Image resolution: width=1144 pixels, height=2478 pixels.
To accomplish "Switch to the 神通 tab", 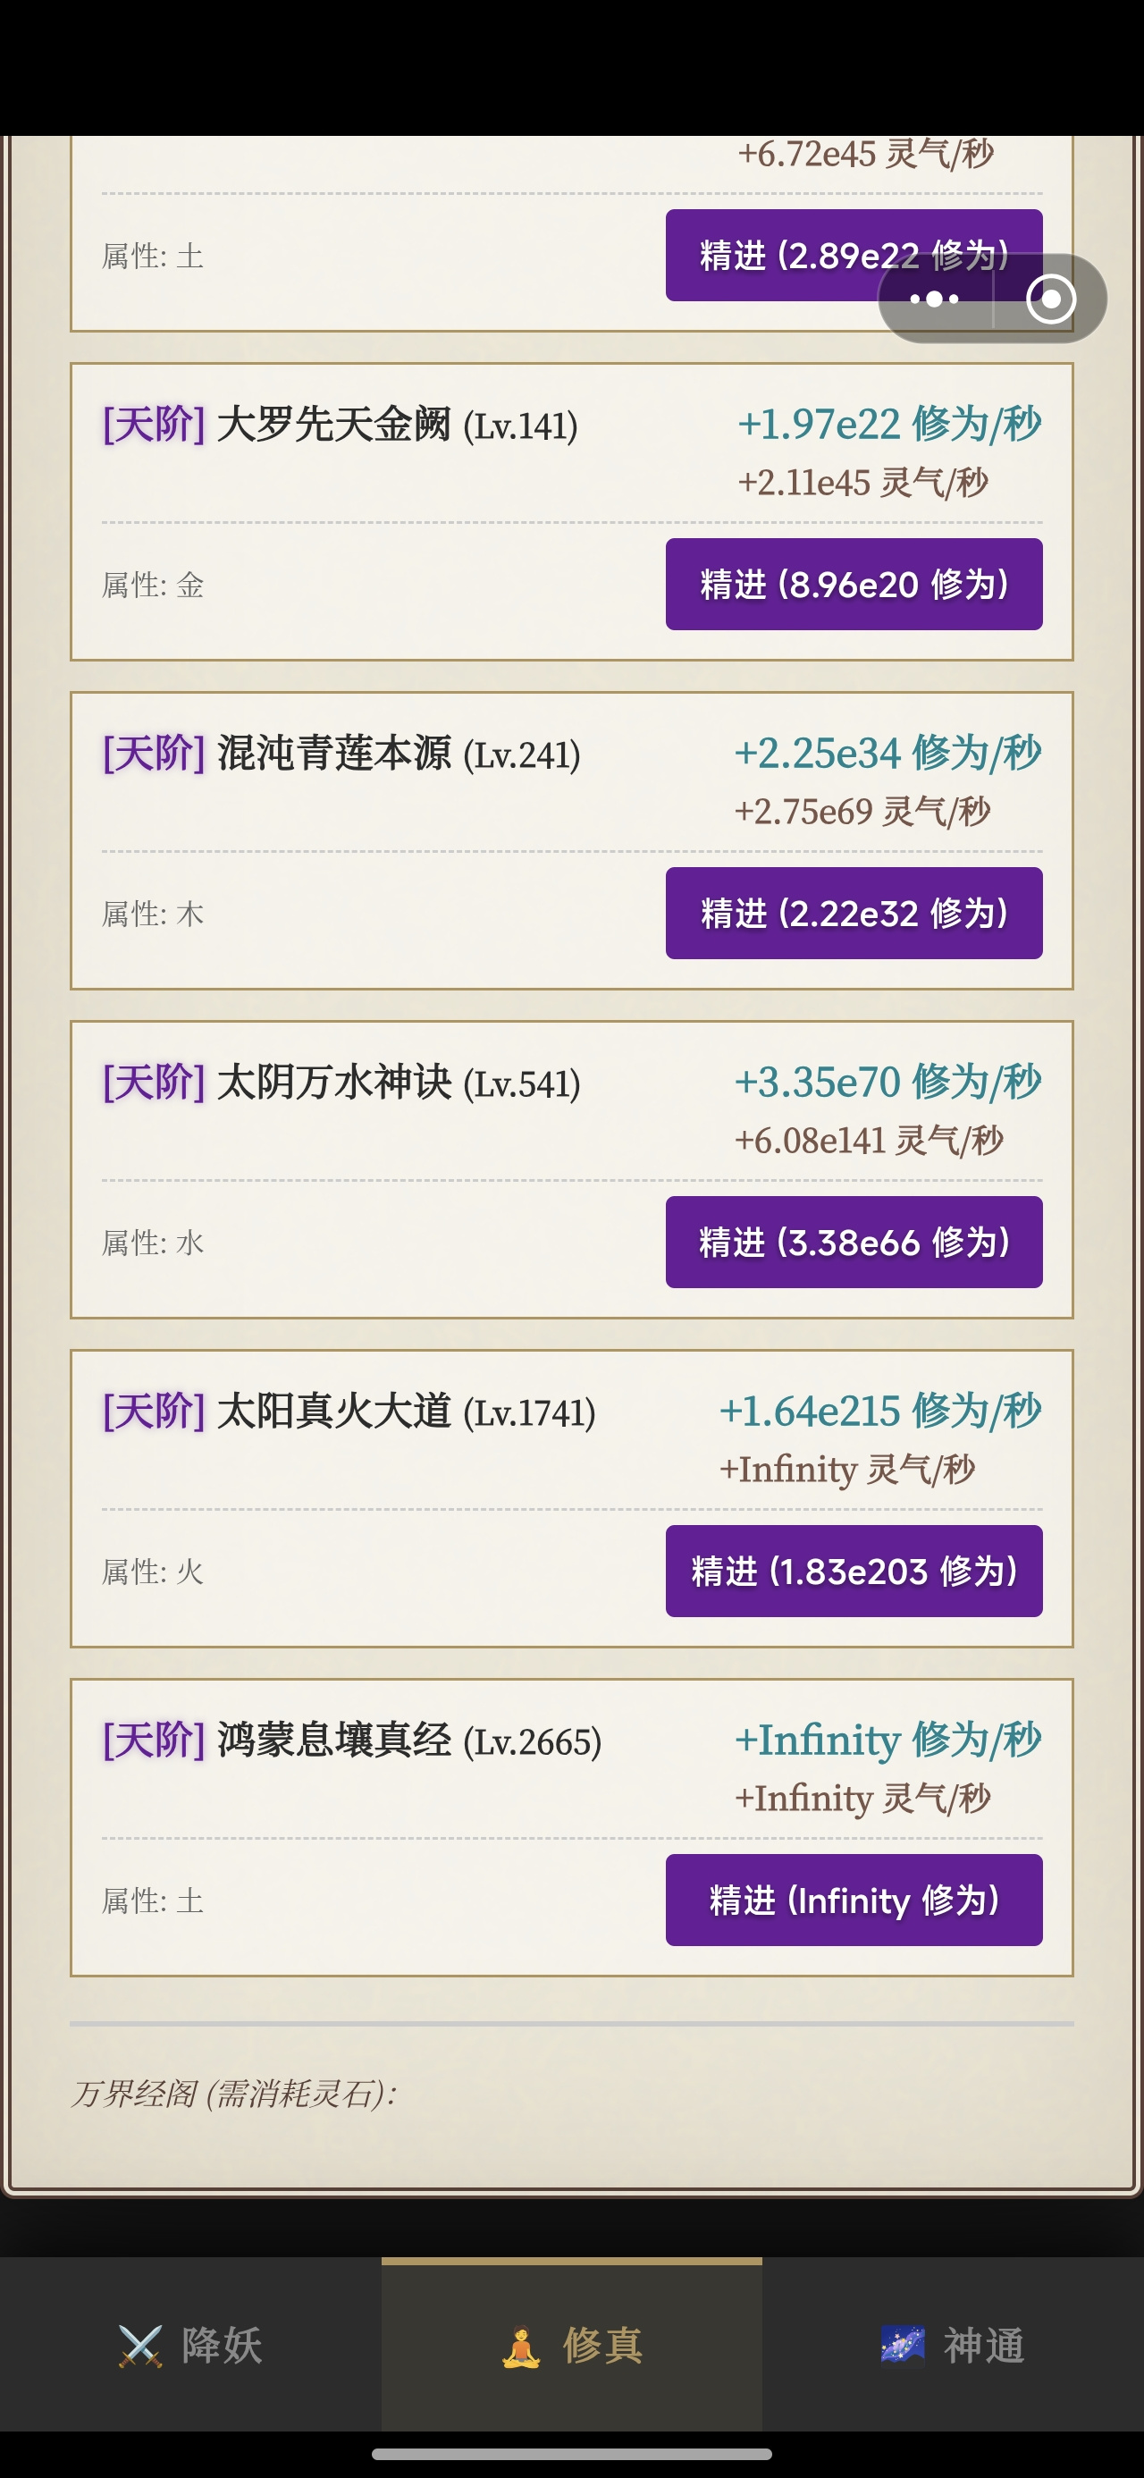I will 954,2346.
